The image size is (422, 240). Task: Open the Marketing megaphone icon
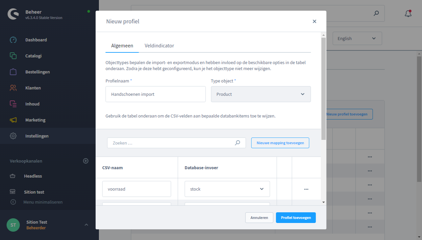click(x=13, y=120)
